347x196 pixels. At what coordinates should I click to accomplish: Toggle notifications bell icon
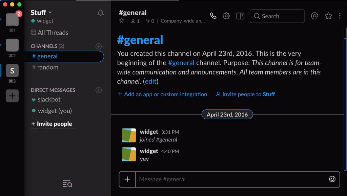(x=101, y=13)
